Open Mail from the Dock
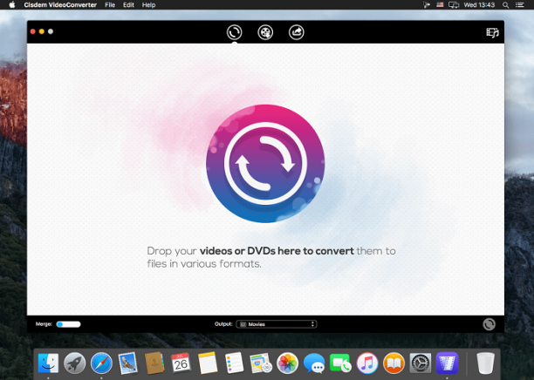This screenshot has width=534, height=380. click(127, 363)
